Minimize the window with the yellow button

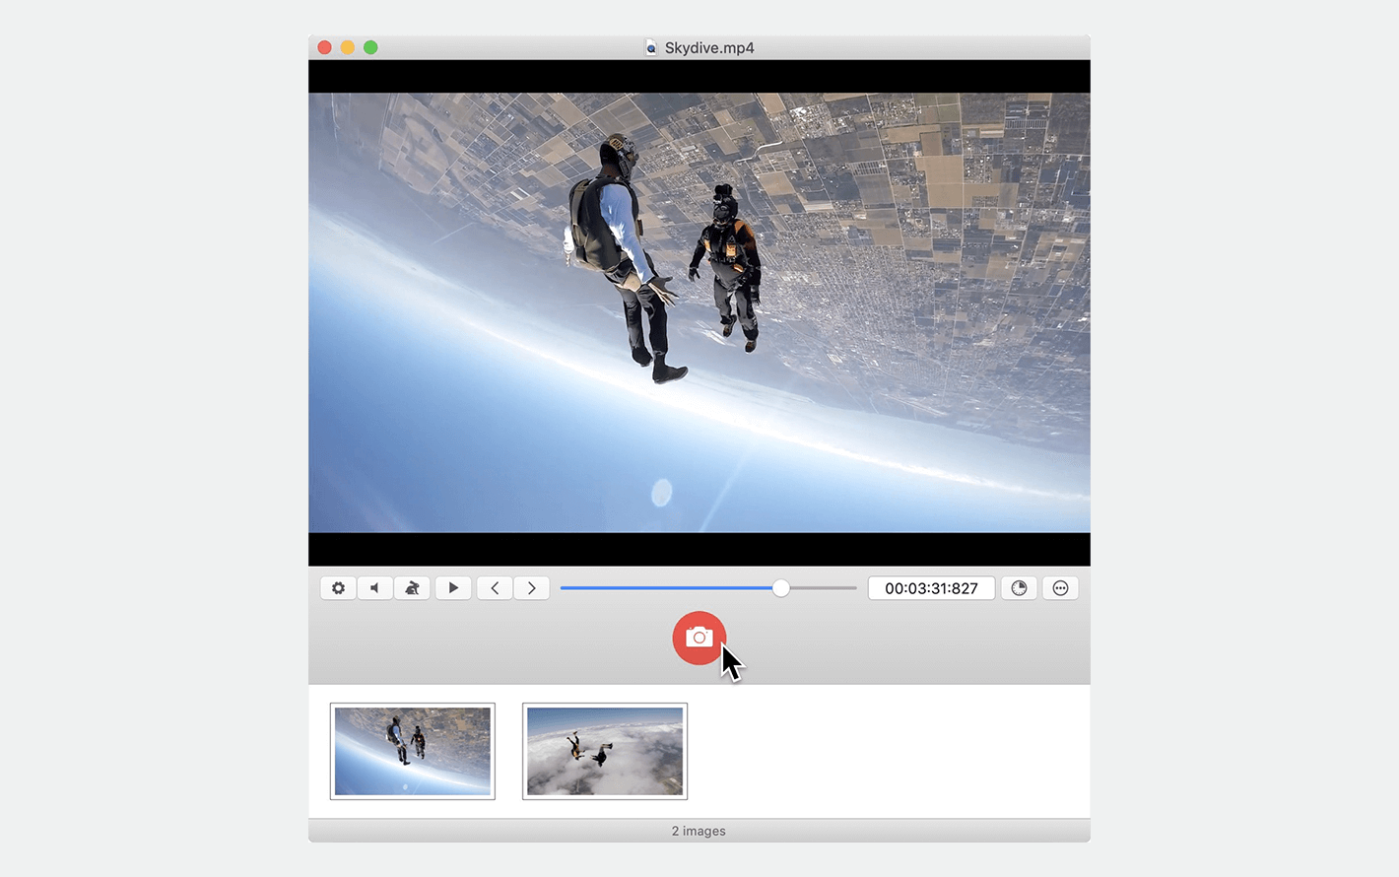pos(348,47)
